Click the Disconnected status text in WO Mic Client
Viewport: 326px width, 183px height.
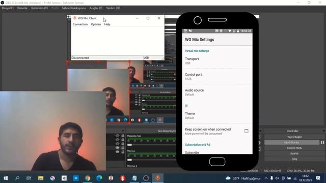[80, 58]
